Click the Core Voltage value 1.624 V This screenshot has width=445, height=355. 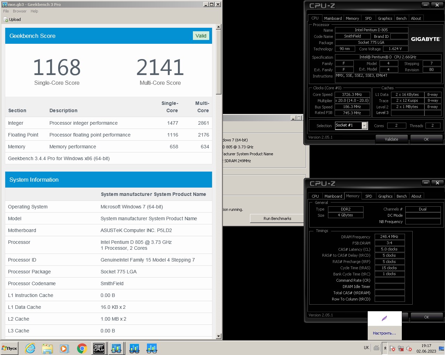(x=395, y=49)
